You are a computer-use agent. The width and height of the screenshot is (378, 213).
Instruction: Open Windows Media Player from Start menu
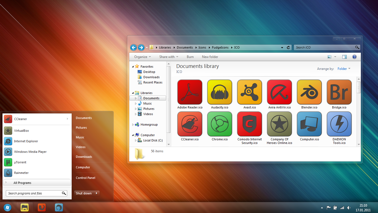click(x=37, y=152)
